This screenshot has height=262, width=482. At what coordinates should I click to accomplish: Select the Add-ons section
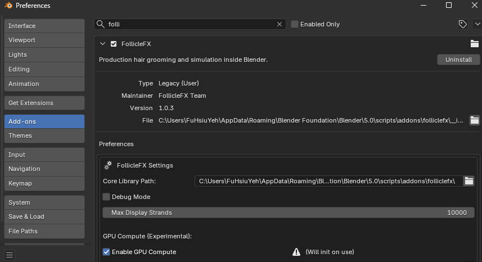pos(44,121)
